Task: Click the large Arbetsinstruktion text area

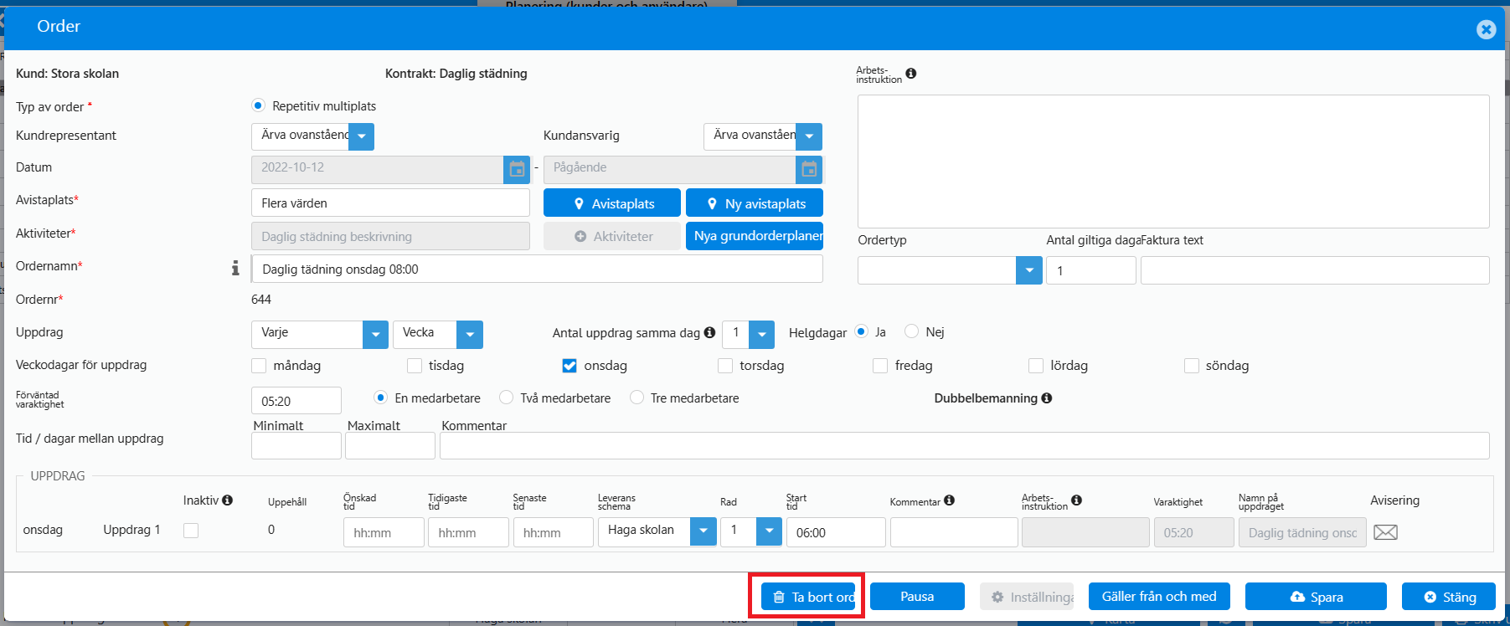Action: pyautogui.click(x=1173, y=162)
